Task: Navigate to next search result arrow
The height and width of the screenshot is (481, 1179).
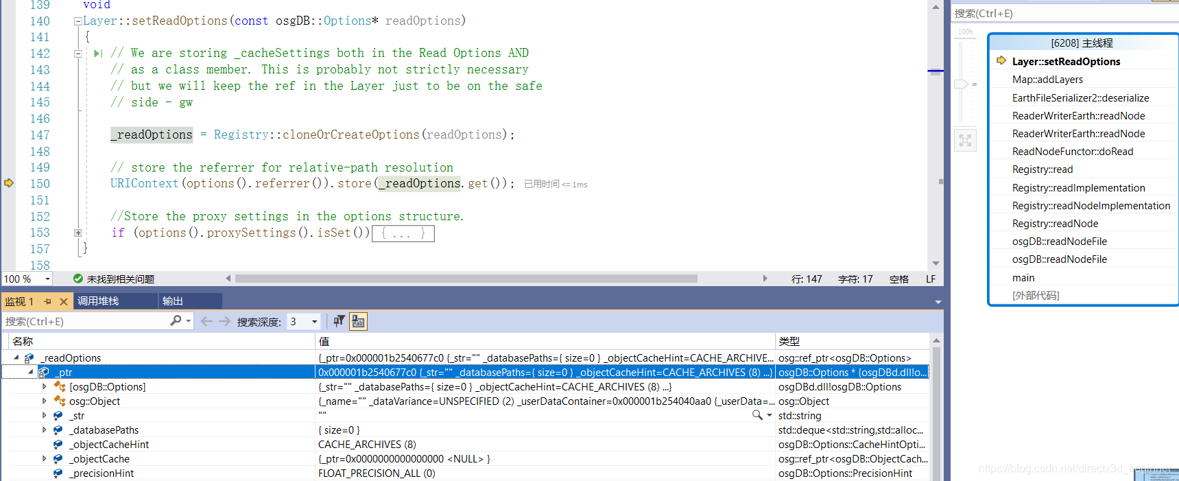Action: tap(224, 321)
